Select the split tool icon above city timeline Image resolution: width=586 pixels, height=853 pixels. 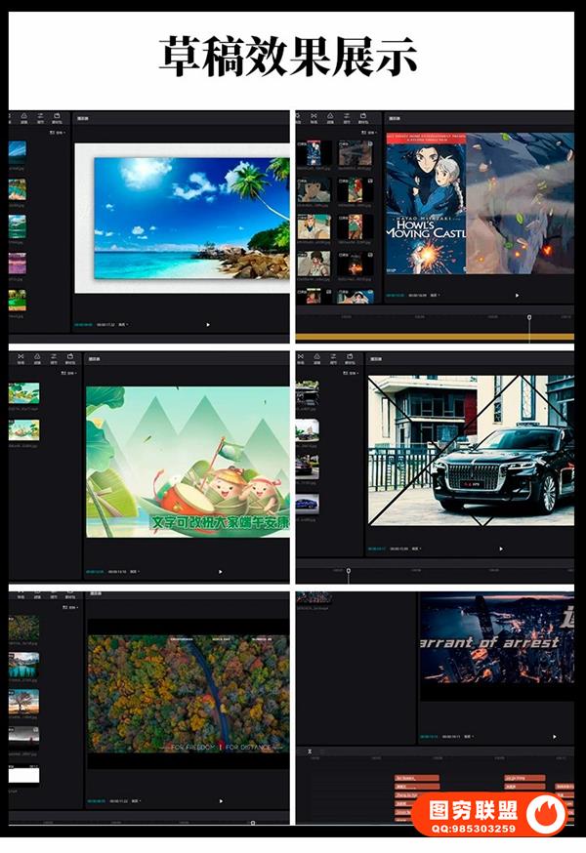(310, 751)
